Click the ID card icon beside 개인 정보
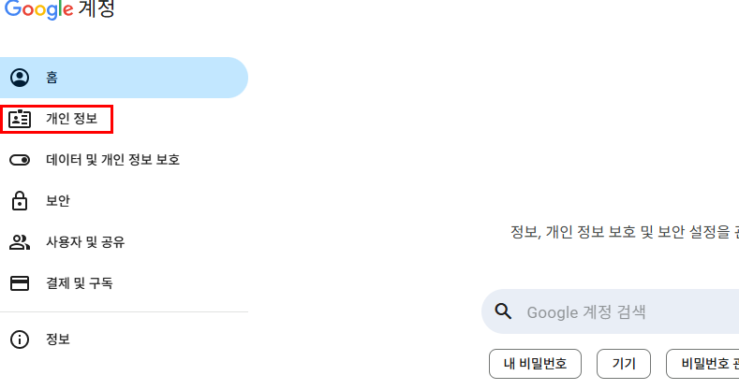 click(x=20, y=119)
